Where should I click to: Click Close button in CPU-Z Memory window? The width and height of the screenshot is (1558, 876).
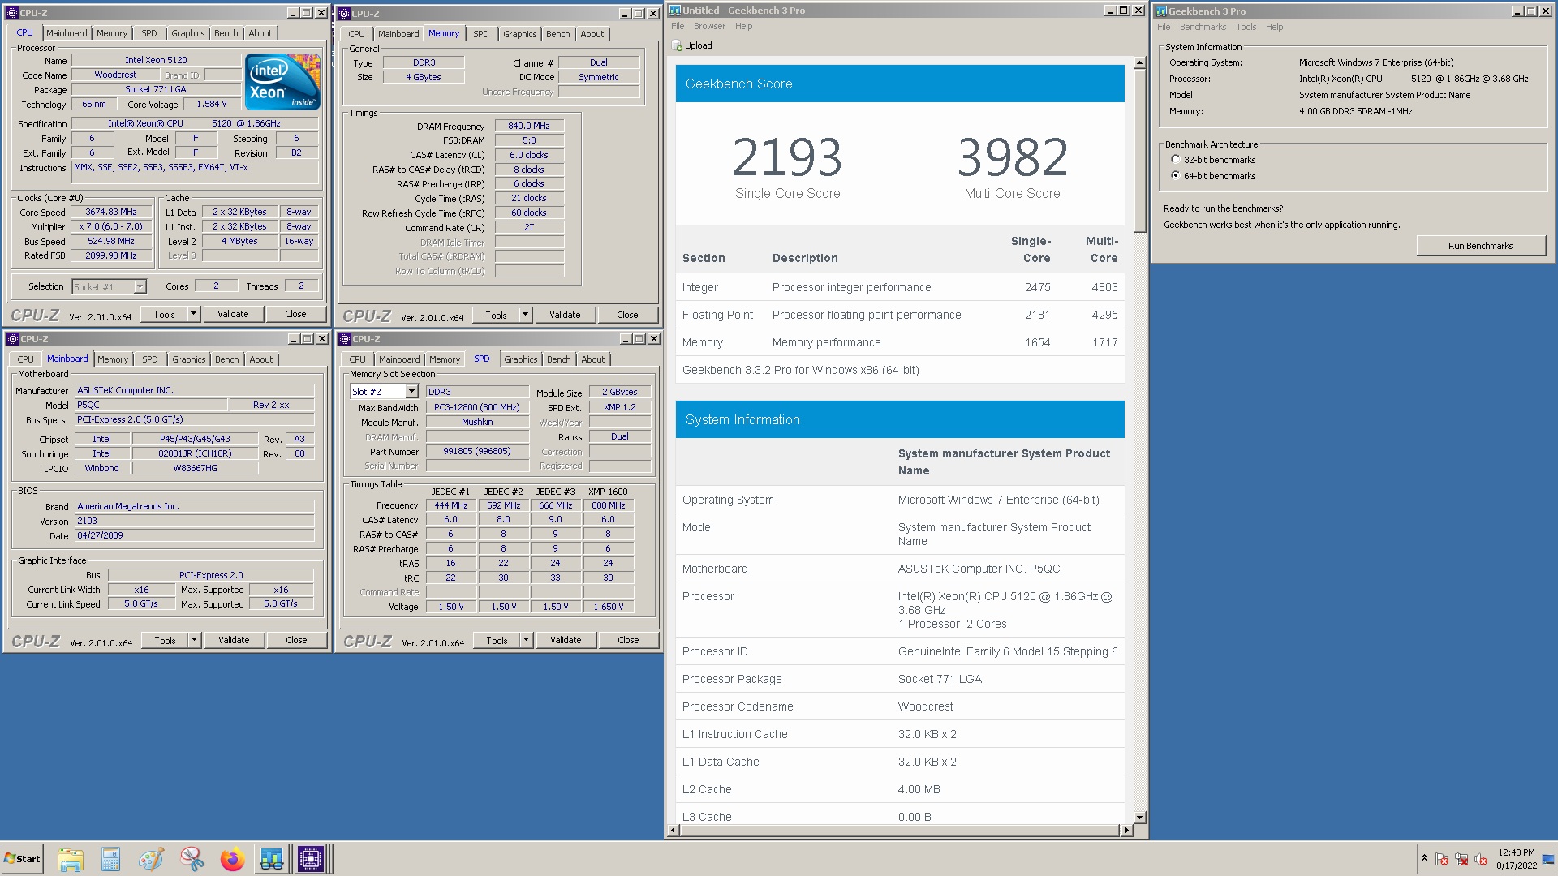(627, 315)
